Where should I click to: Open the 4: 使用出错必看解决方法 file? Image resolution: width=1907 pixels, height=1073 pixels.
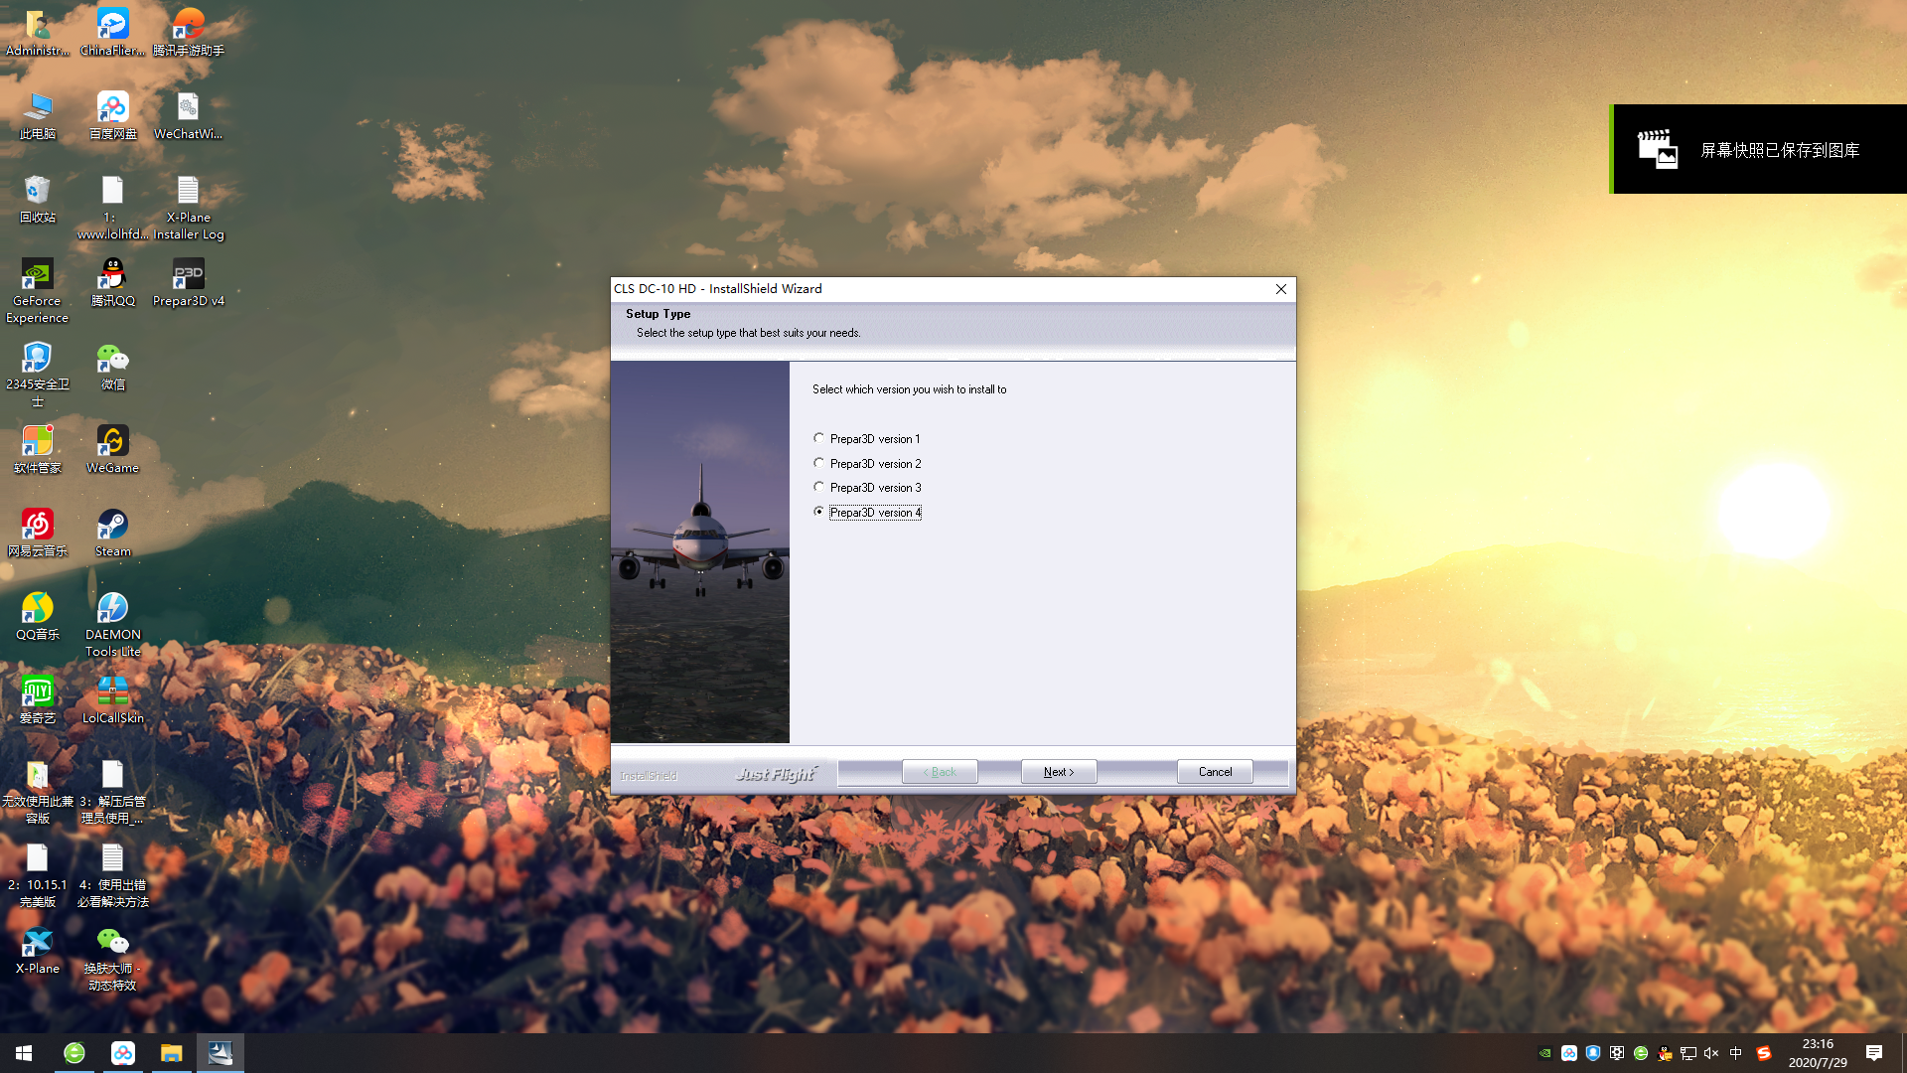pos(112,875)
